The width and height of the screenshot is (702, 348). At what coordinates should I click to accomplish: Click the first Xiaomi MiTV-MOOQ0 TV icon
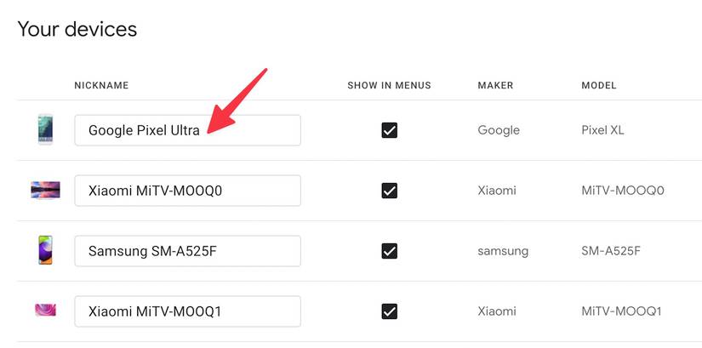tap(45, 190)
